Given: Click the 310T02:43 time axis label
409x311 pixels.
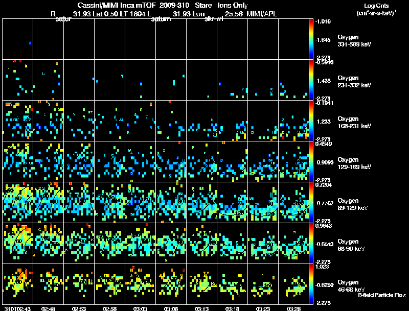Looking at the screenshot, I should (18, 308).
